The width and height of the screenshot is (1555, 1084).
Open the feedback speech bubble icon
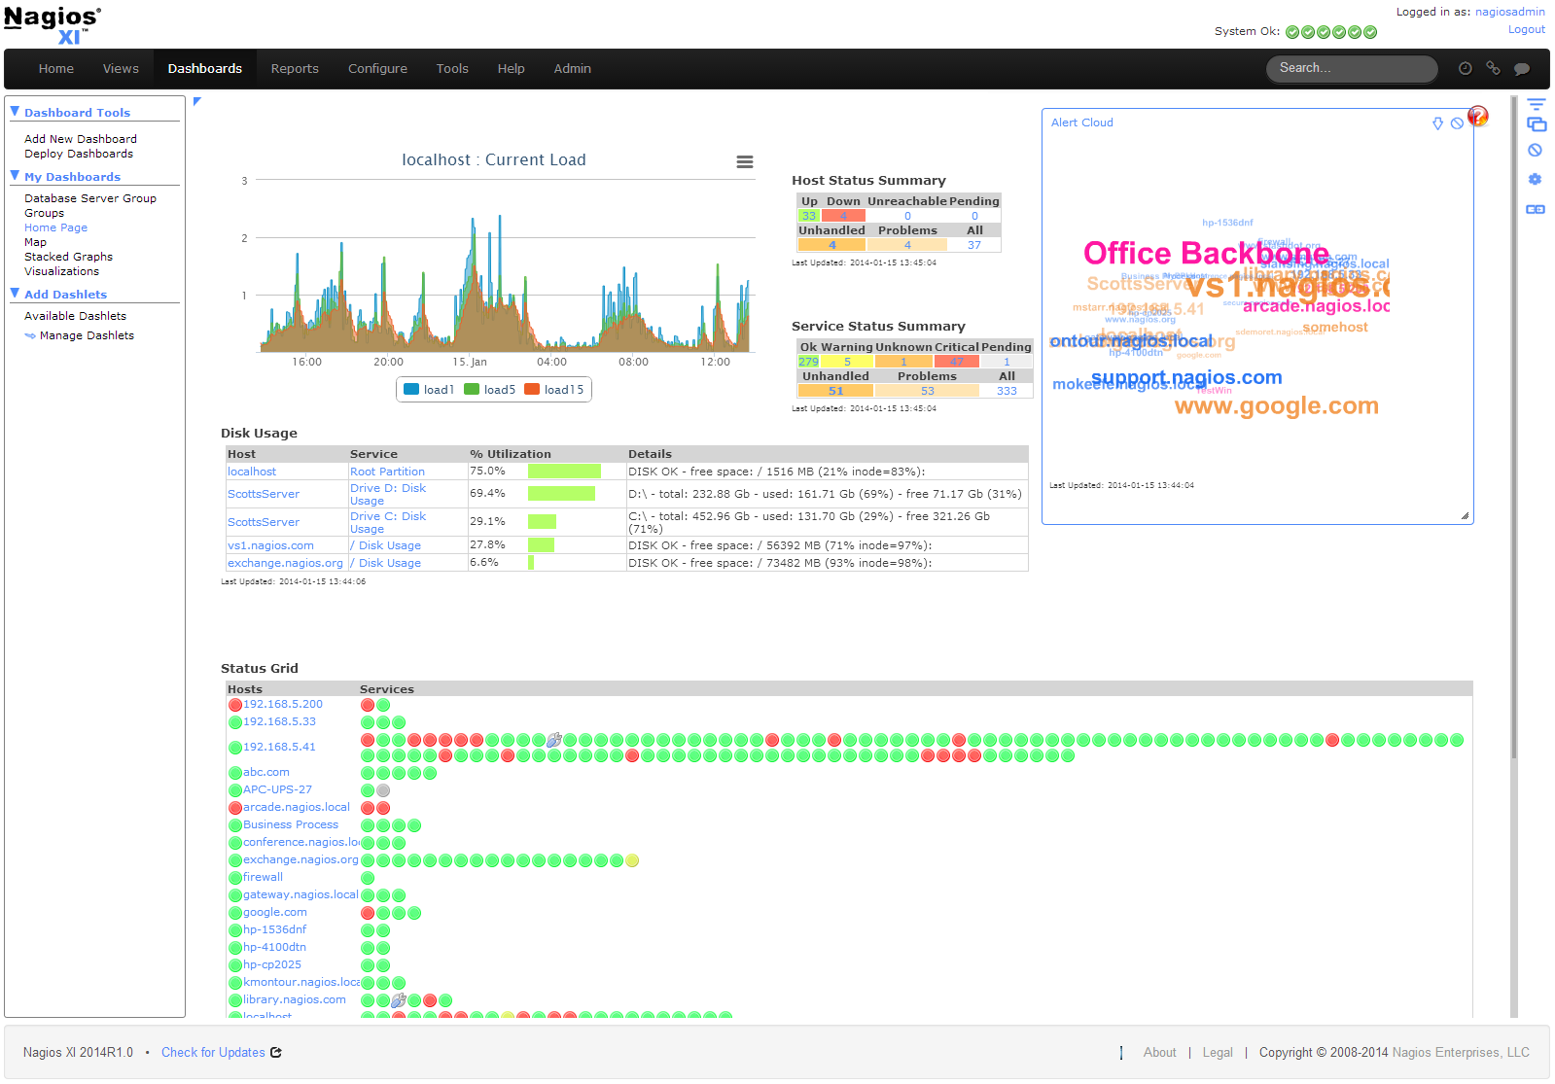[x=1522, y=69]
